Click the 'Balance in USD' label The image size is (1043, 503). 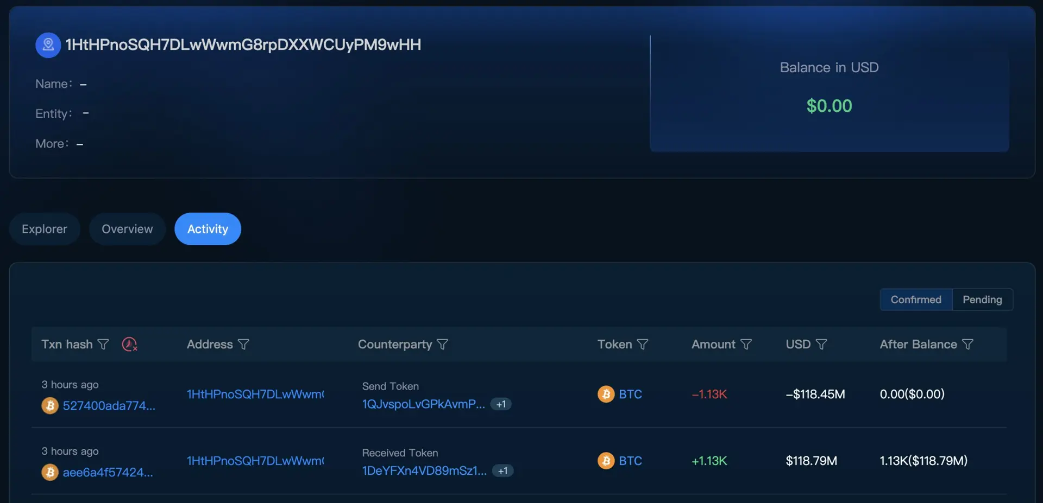(x=829, y=67)
